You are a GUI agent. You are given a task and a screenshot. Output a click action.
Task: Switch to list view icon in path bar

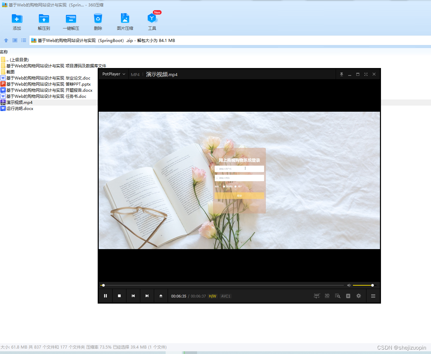[24, 40]
